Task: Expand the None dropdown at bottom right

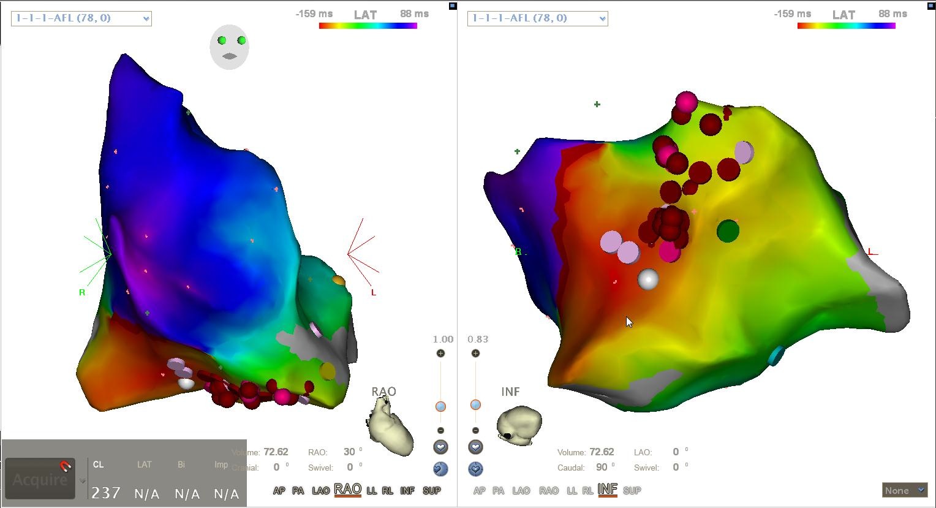Action: tap(904, 490)
